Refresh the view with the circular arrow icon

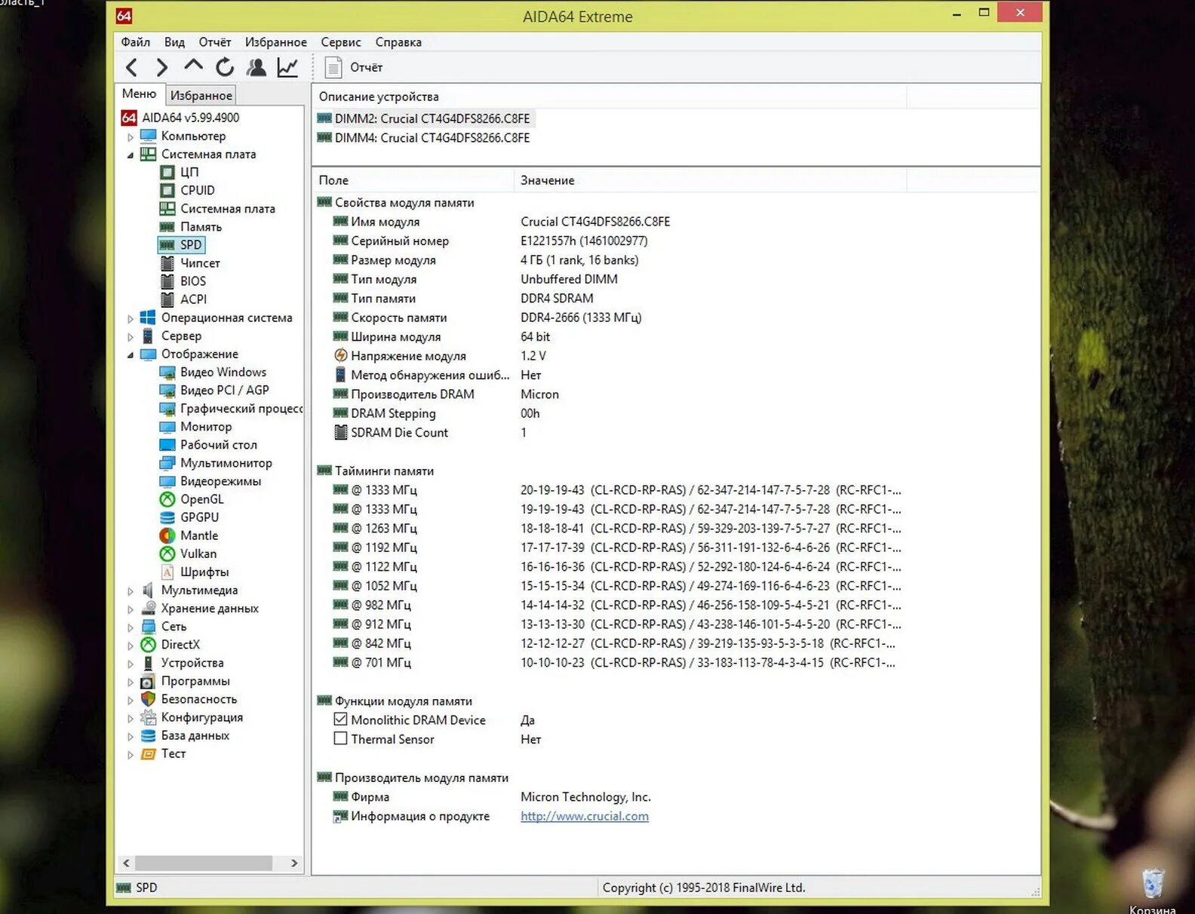(x=225, y=68)
